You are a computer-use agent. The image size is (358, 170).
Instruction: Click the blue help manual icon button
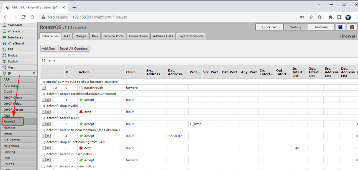[340, 27]
